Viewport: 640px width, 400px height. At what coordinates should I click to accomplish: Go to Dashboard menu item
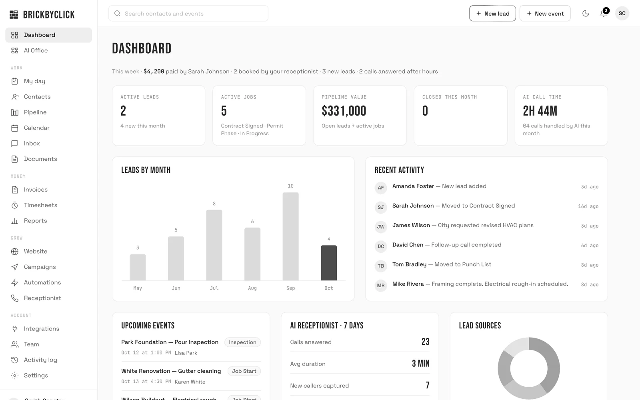[x=48, y=35]
